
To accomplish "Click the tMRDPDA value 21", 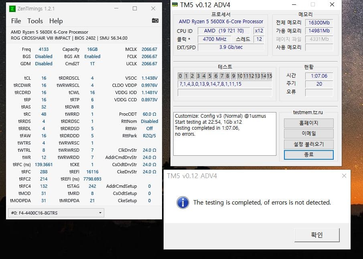I will pos(92,201).
